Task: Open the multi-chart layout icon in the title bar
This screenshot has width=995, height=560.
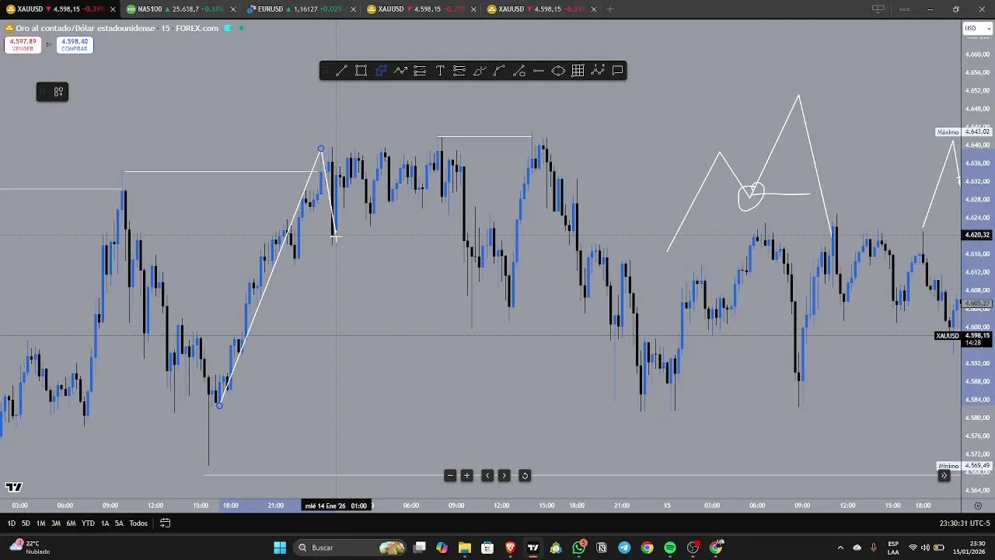Action: pos(878,9)
